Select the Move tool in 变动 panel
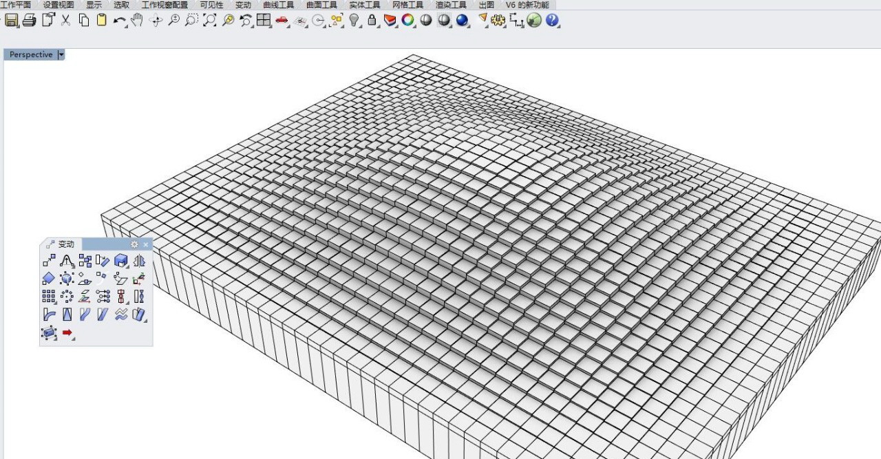Viewport: 881px width, 459px height. 49,261
